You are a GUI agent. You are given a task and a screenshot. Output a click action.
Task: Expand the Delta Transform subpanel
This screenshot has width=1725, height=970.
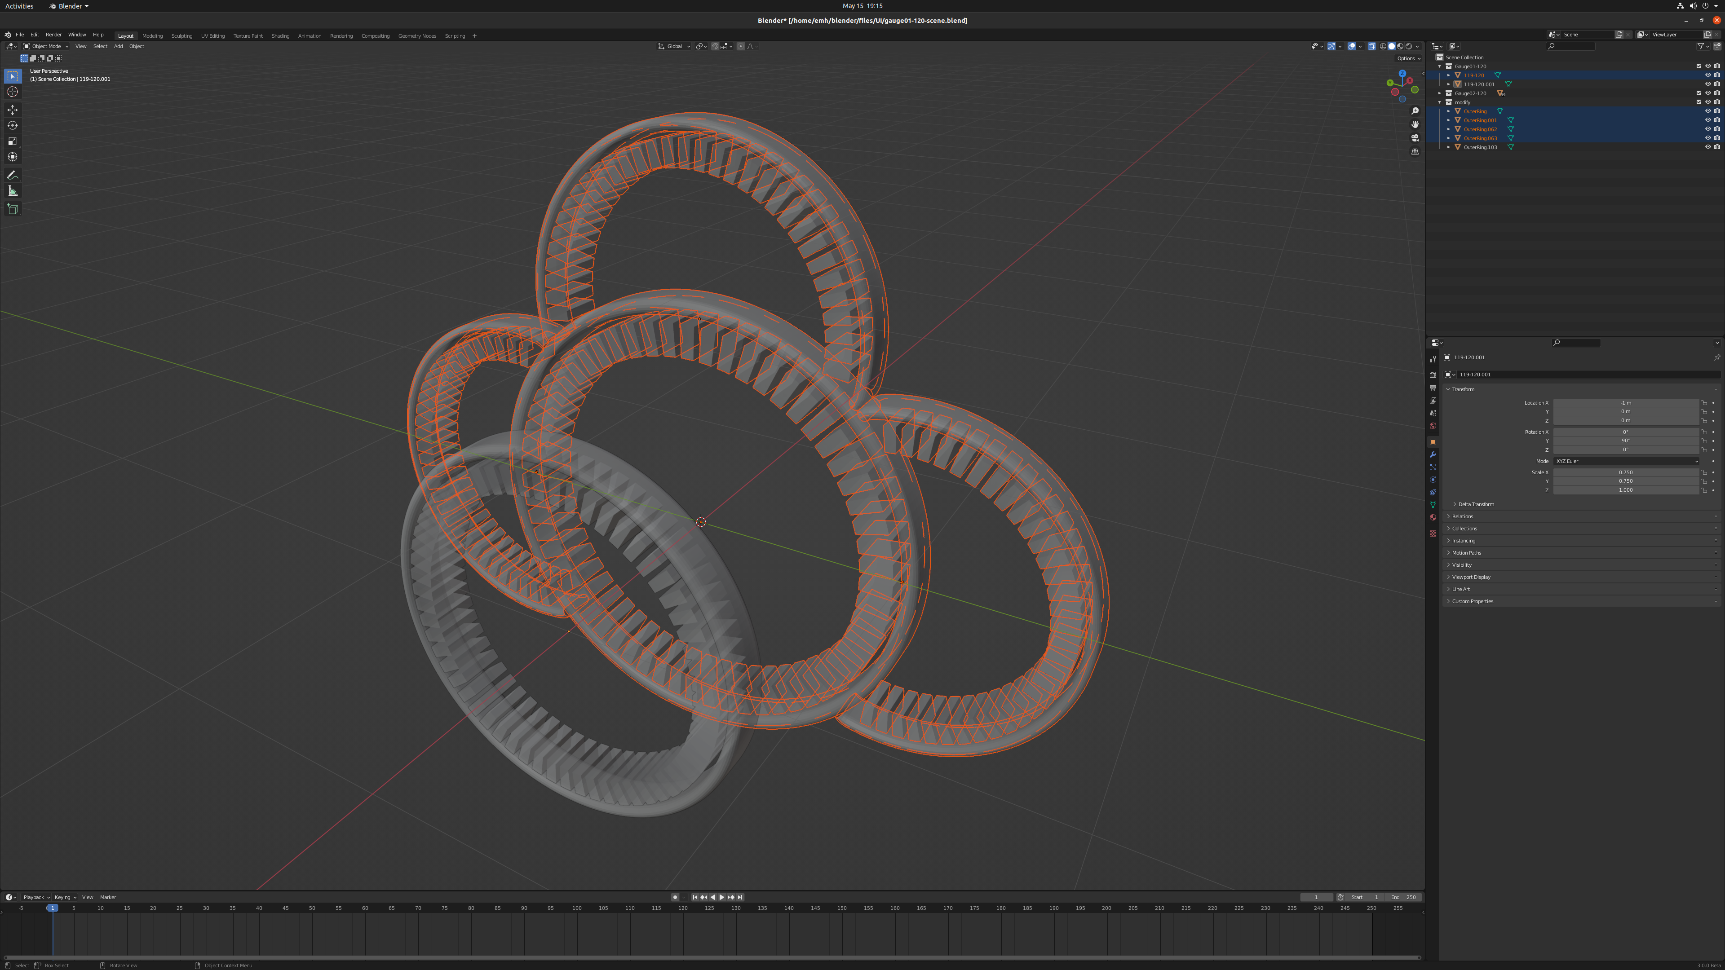point(1476,504)
